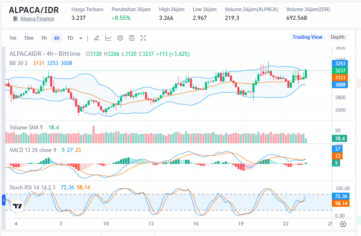The image size is (361, 236).
Task: Click the MACD 12 26 close 9 legend
Action: tap(33, 150)
